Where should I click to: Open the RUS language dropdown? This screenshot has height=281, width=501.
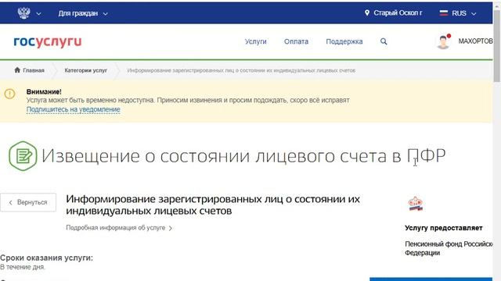point(463,13)
